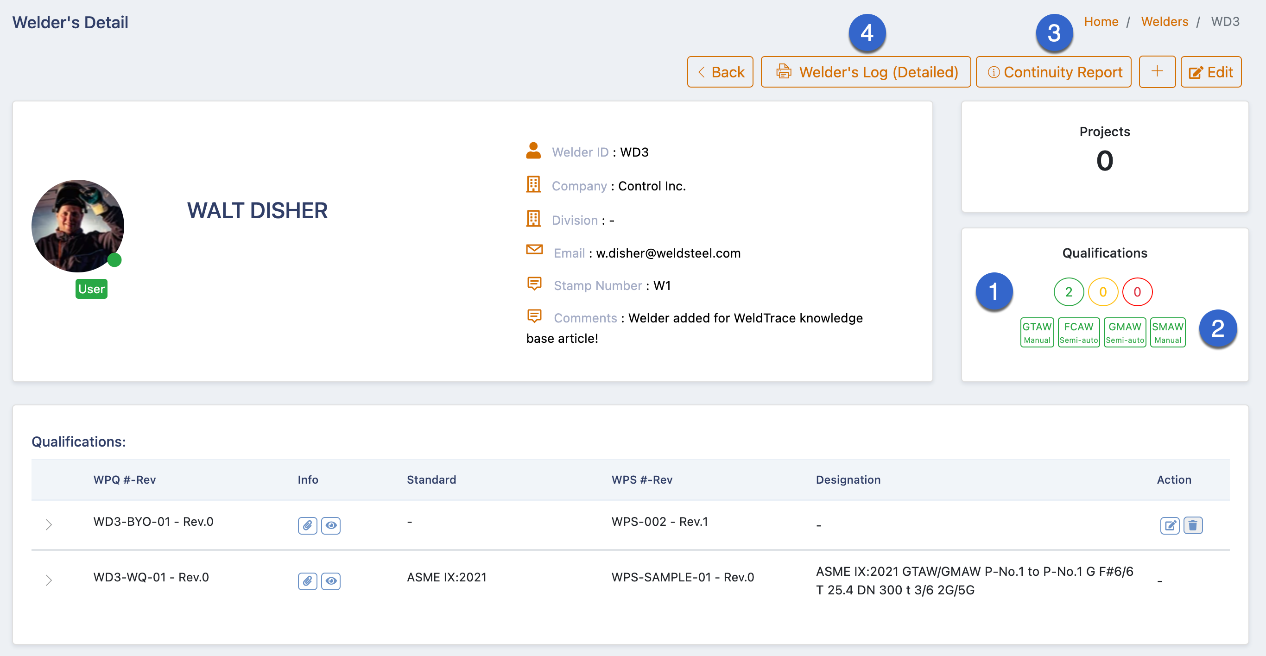Select the GMAW Semi-auto process badge
Image resolution: width=1266 pixels, height=656 pixels.
pos(1125,332)
